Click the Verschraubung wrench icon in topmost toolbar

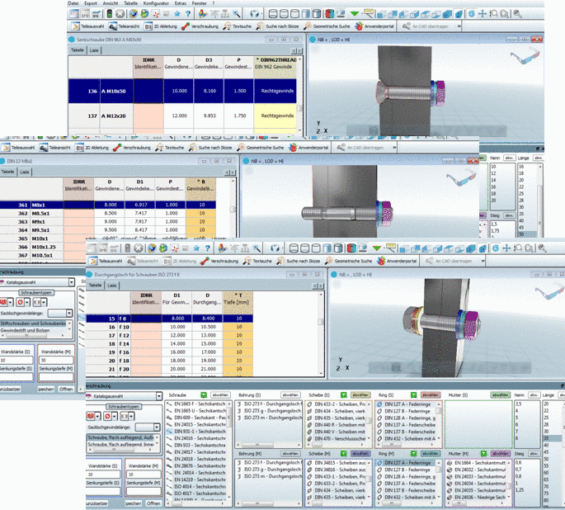pos(186,26)
